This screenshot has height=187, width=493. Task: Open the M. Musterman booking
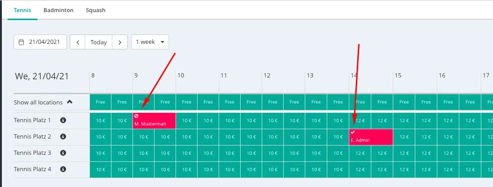pos(155,121)
